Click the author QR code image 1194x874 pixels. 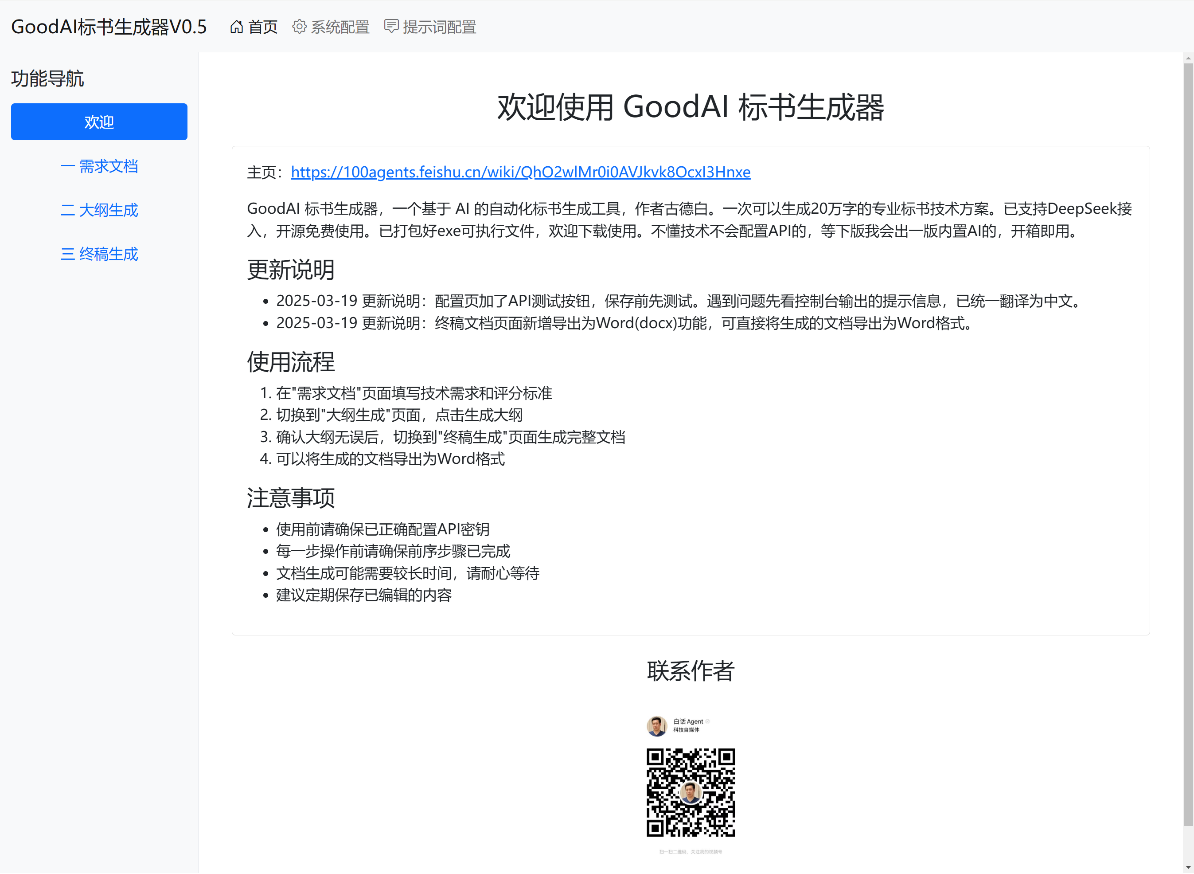coord(691,792)
